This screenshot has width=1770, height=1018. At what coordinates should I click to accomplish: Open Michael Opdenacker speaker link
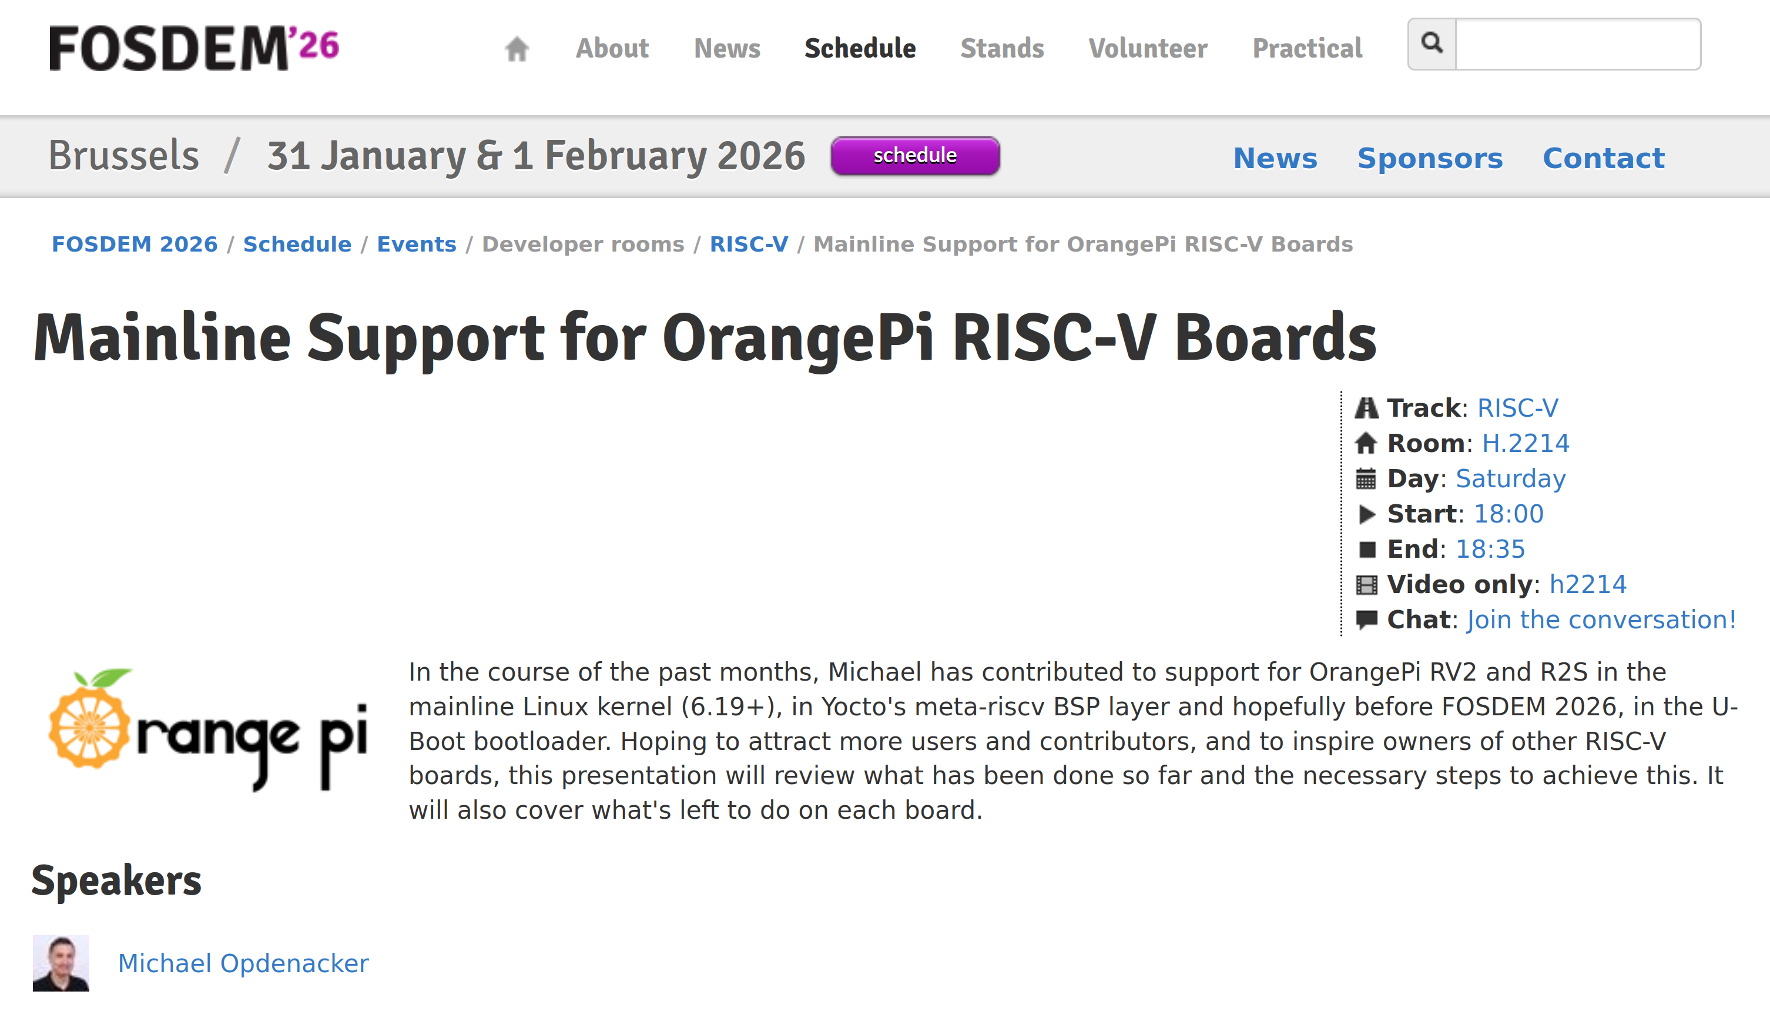click(x=243, y=963)
